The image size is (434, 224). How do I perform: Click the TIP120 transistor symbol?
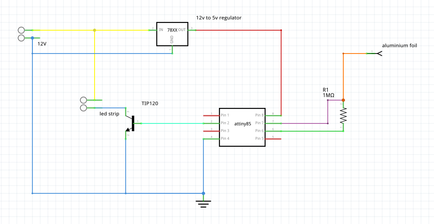click(x=131, y=123)
